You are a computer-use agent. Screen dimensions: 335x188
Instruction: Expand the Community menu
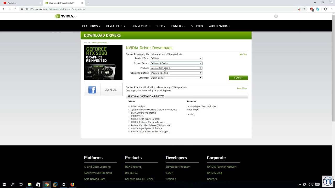pyautogui.click(x=141, y=26)
